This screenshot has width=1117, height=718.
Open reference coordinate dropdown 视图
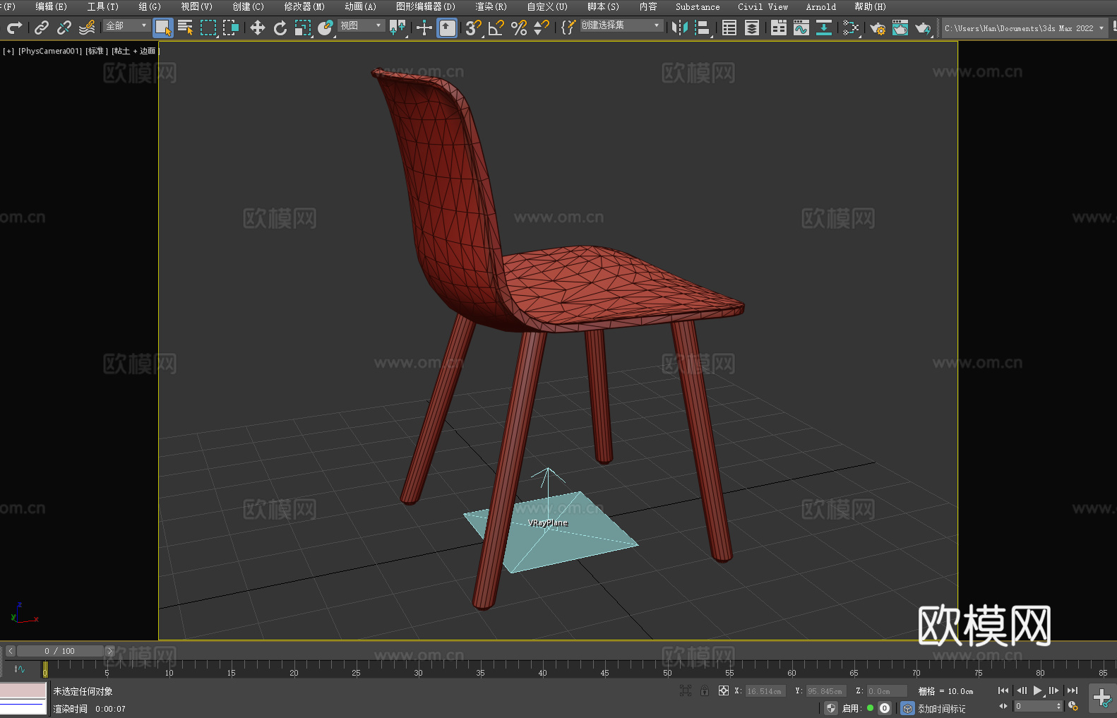pos(361,25)
